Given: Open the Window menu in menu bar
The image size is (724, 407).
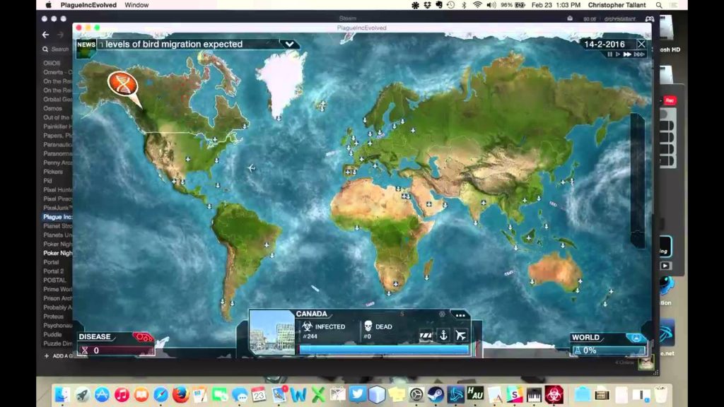Looking at the screenshot, I should coord(136,5).
